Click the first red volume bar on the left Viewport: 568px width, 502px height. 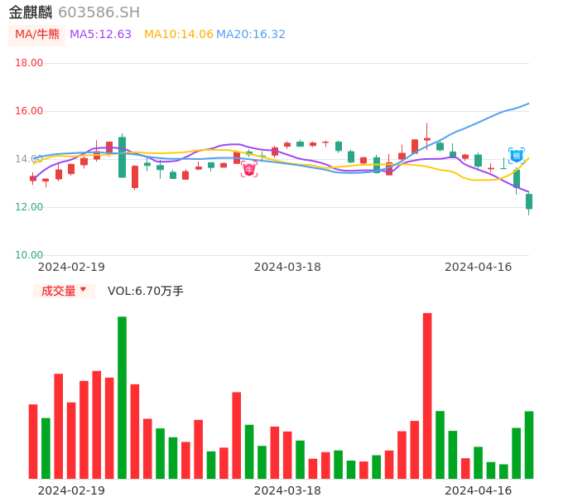pyautogui.click(x=33, y=442)
